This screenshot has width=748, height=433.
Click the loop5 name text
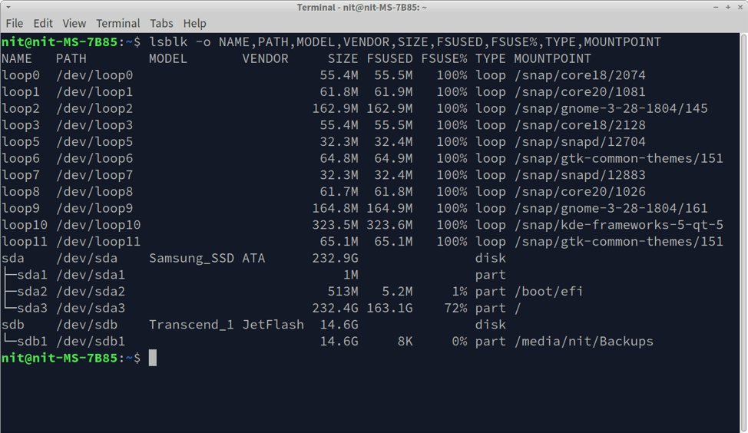tap(21, 142)
